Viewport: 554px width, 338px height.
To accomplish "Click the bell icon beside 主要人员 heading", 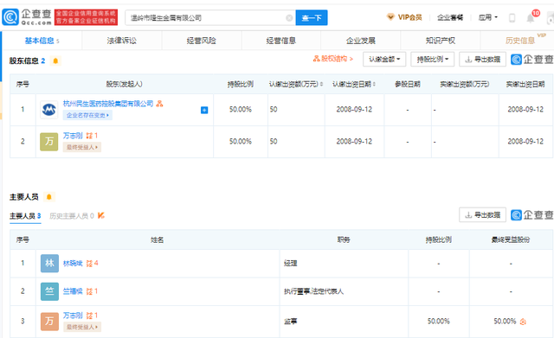I will click(x=49, y=196).
